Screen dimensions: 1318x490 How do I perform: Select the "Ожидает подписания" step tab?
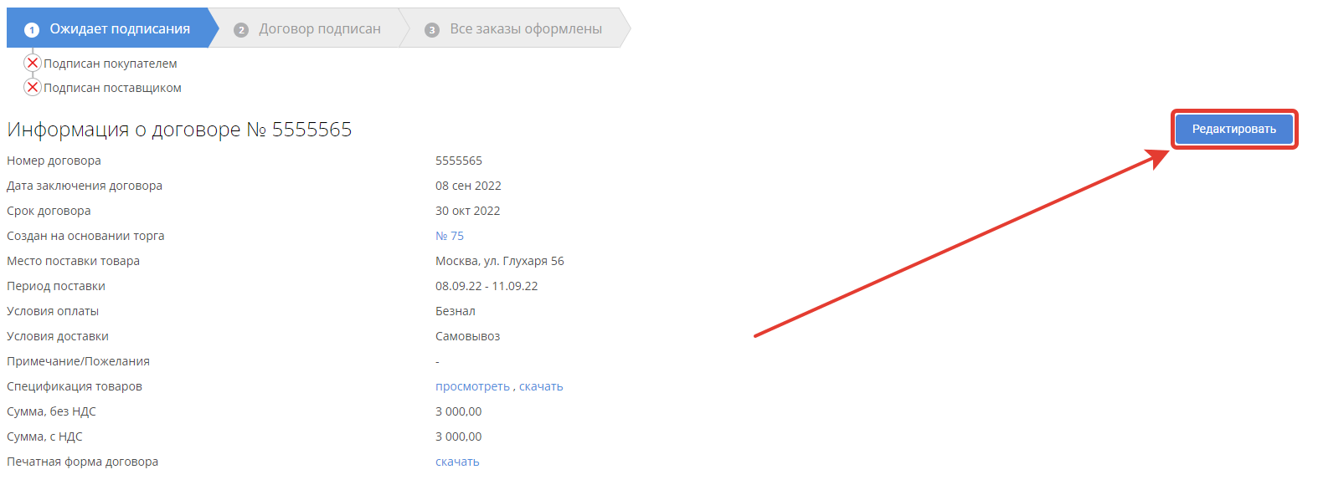(x=119, y=28)
